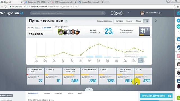180x101 pixels.
Task: Click the 20:46 clock in the header
Action: [116, 13]
